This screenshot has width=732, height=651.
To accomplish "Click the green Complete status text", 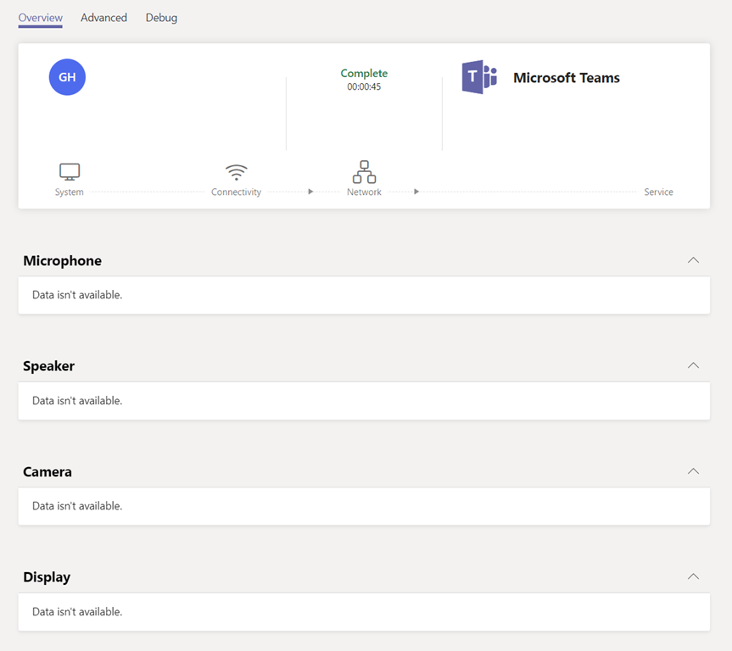I will tap(364, 74).
